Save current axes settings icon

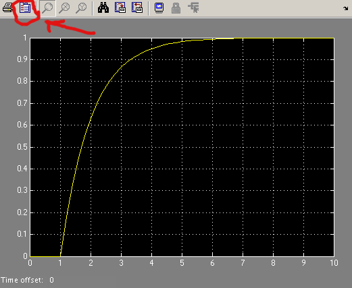[x=120, y=8]
